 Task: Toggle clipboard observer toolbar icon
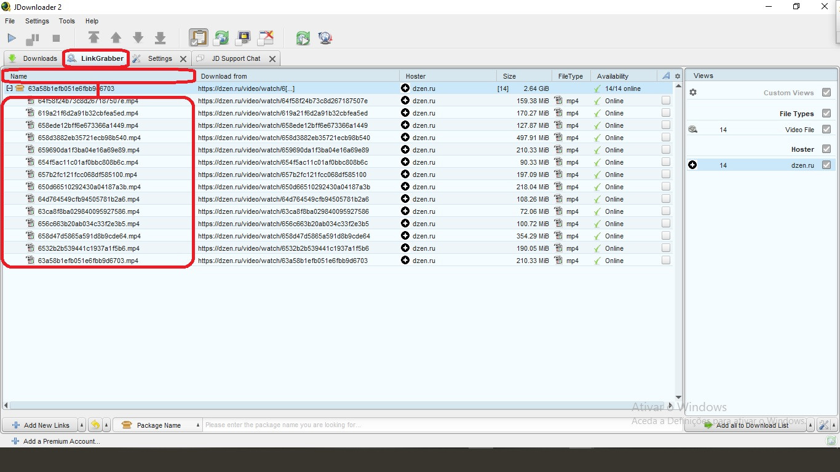(198, 38)
